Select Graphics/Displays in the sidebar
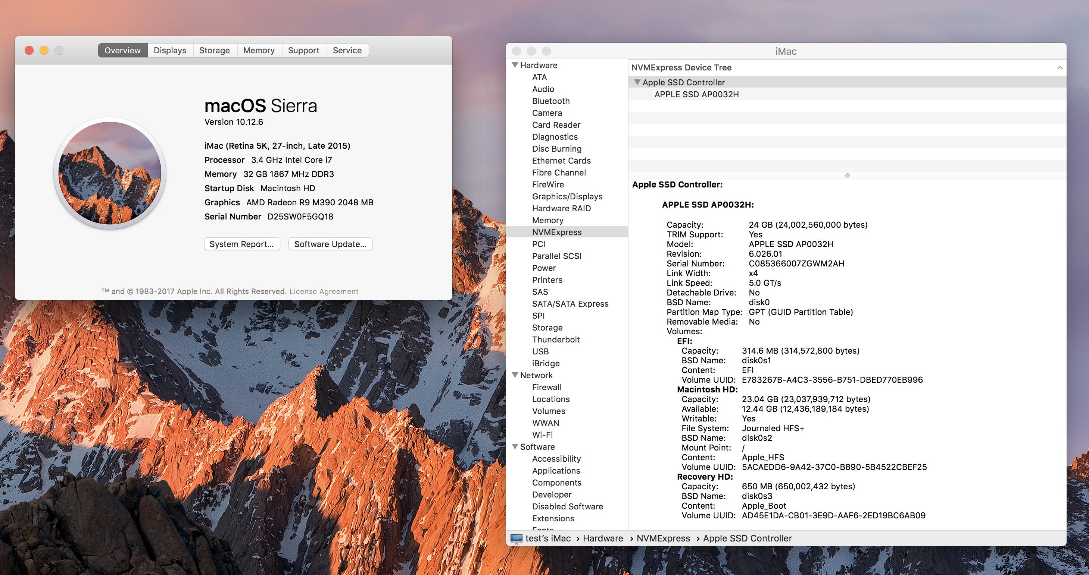1089x575 pixels. [x=567, y=196]
